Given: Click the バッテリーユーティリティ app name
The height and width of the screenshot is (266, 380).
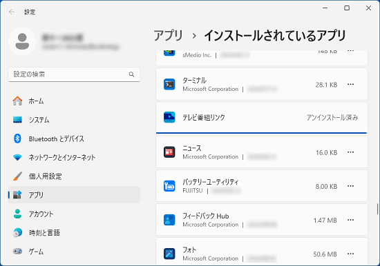Looking at the screenshot, I should coord(211,182).
